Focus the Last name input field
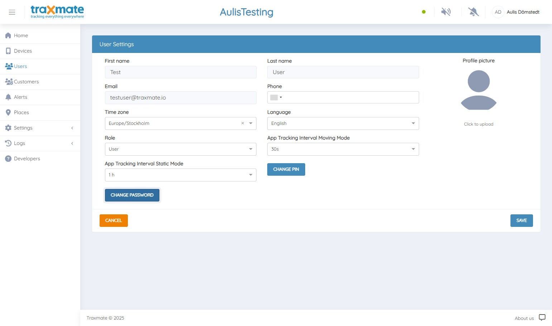Viewport: 552px width, 326px height. click(x=343, y=72)
